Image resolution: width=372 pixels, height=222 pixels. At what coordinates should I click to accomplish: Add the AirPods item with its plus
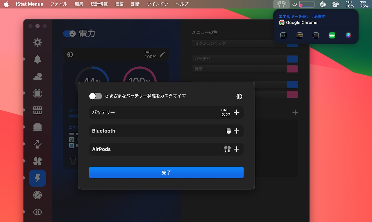(x=237, y=149)
